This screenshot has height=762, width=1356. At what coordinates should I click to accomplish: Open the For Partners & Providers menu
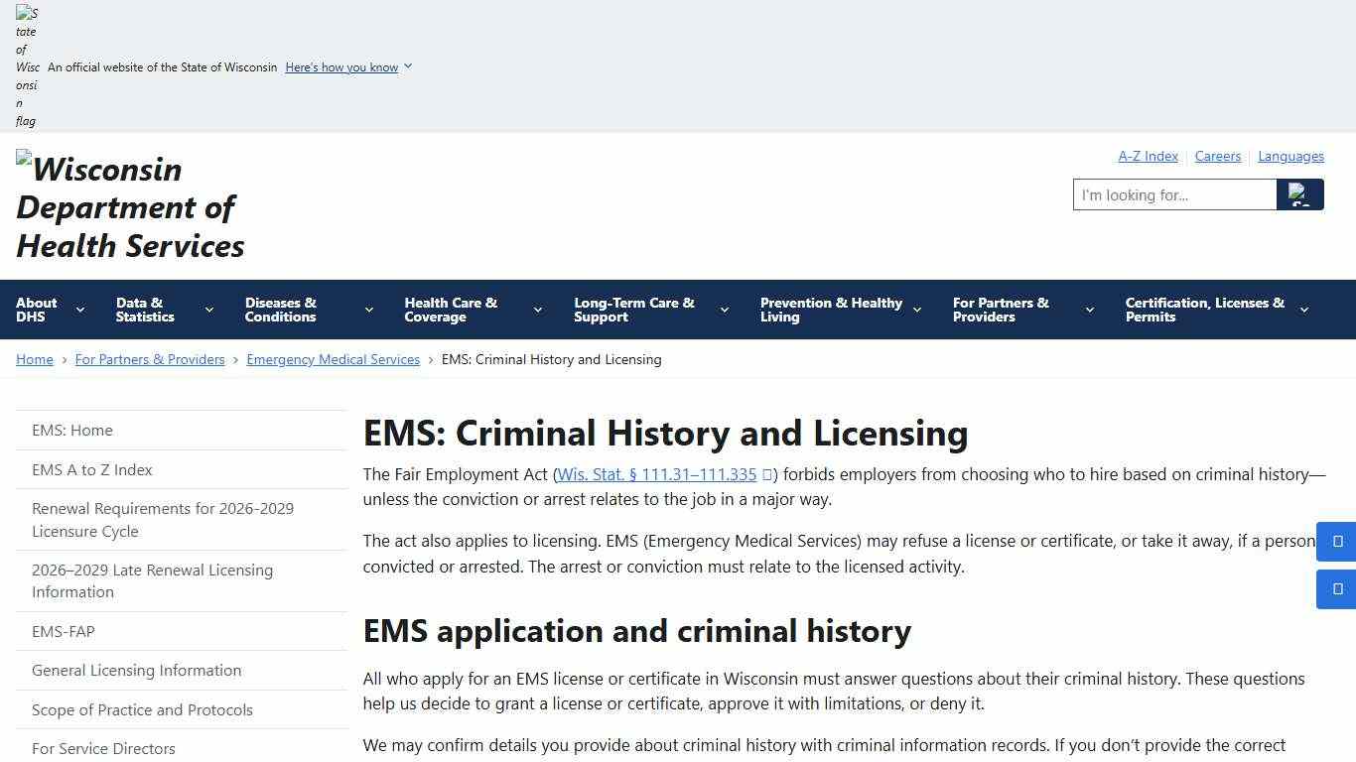(1001, 310)
